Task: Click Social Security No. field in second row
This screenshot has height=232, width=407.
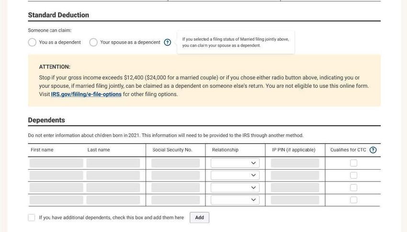Action: [175, 175]
